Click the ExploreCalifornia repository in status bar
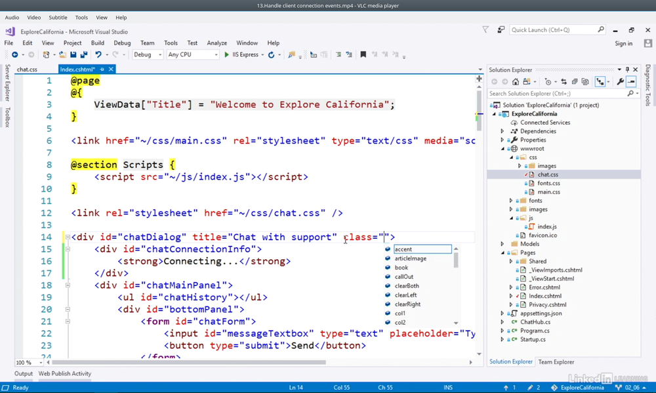 [578, 388]
